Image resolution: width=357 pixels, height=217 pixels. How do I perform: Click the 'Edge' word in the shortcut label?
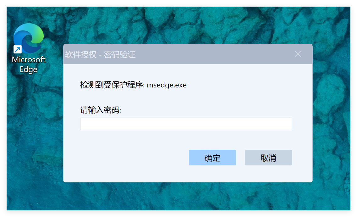coord(29,70)
